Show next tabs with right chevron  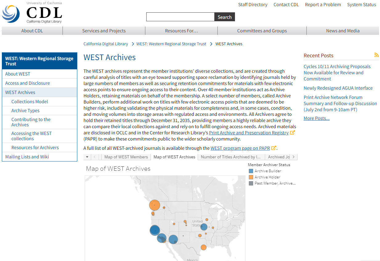tap(293, 157)
